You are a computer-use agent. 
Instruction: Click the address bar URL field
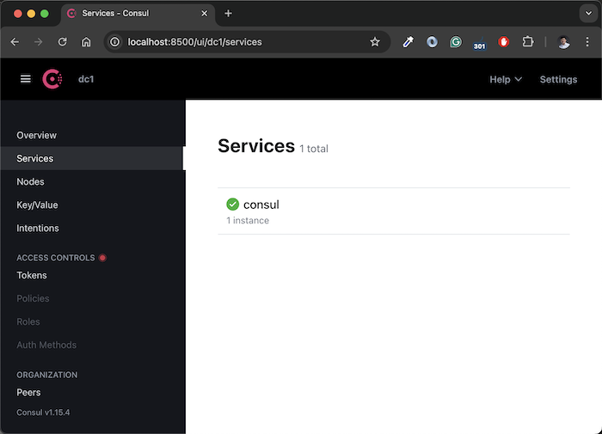coord(247,42)
